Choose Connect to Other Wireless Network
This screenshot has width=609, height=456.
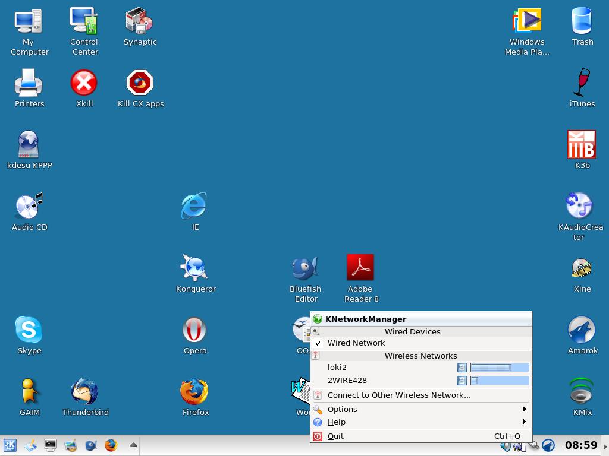[x=421, y=395]
